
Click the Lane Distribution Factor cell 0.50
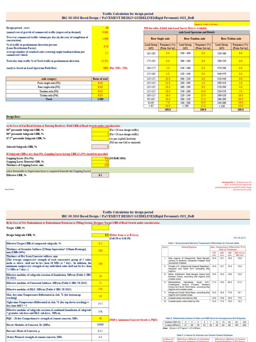[100, 46]
